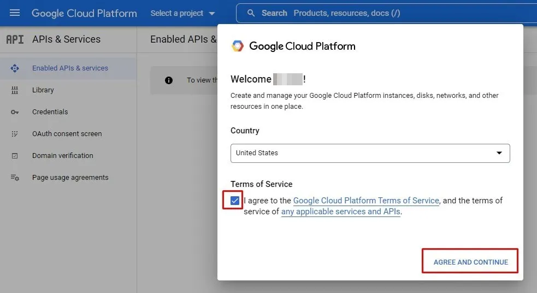The height and width of the screenshot is (293, 537).
Task: Click the Domain verification icon
Action: pyautogui.click(x=15, y=156)
